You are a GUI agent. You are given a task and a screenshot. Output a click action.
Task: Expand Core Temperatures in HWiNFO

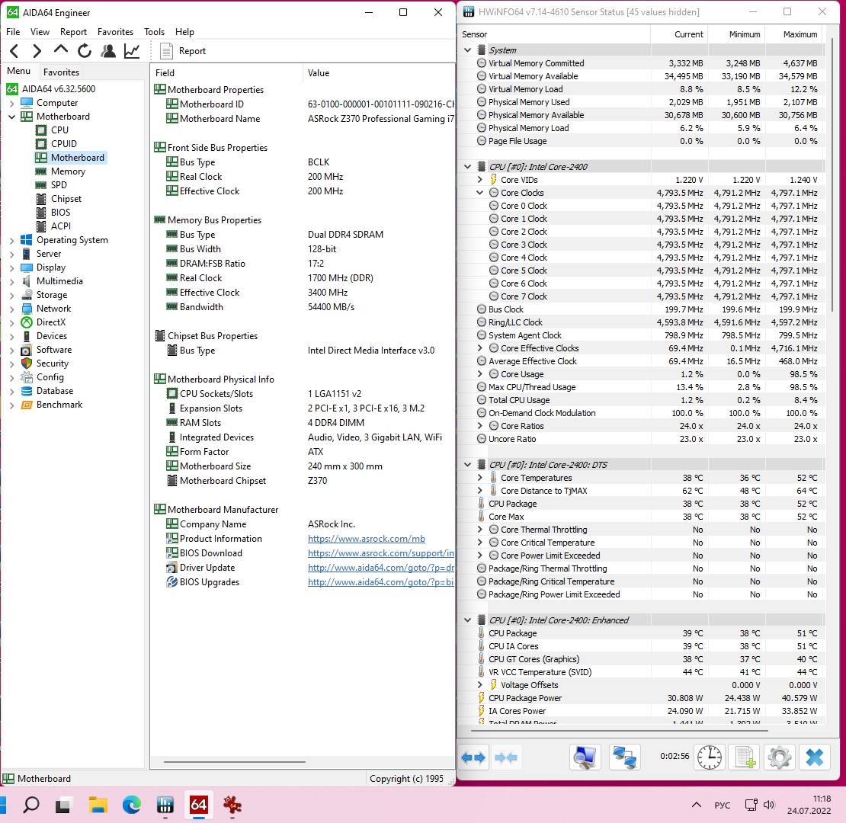point(479,478)
